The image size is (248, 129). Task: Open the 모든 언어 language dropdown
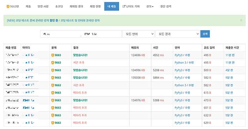click(139, 34)
